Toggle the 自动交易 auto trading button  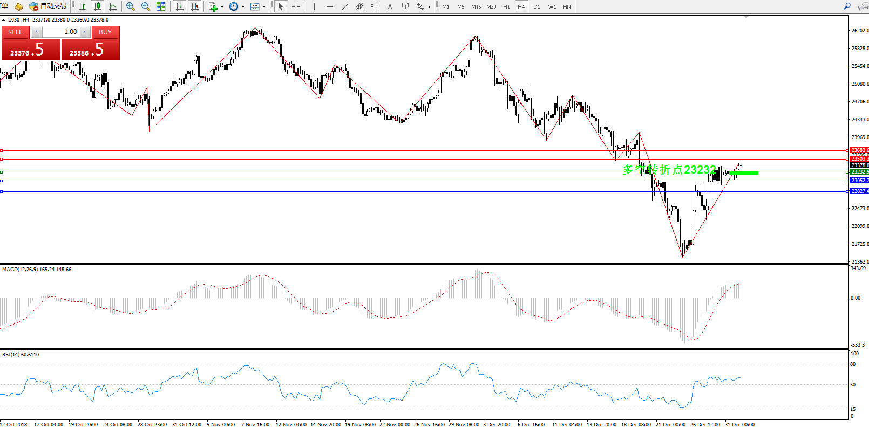tap(48, 6)
